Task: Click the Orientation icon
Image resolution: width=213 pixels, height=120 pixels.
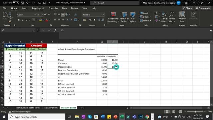Action: pyautogui.click(x=67, y=15)
